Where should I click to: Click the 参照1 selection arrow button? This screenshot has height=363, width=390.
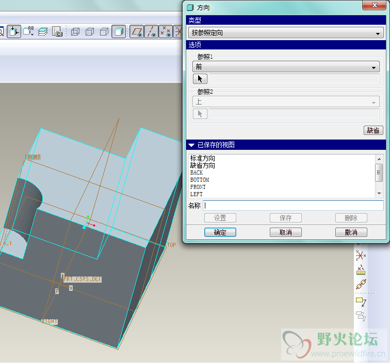coord(200,79)
